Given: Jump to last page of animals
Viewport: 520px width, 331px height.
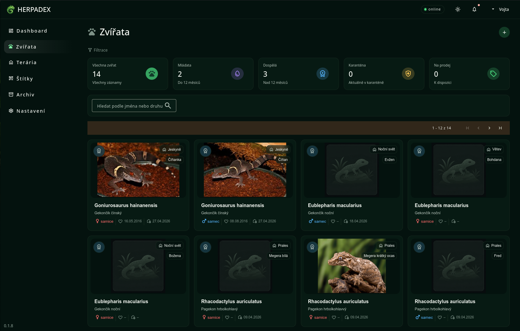Looking at the screenshot, I should coord(500,128).
